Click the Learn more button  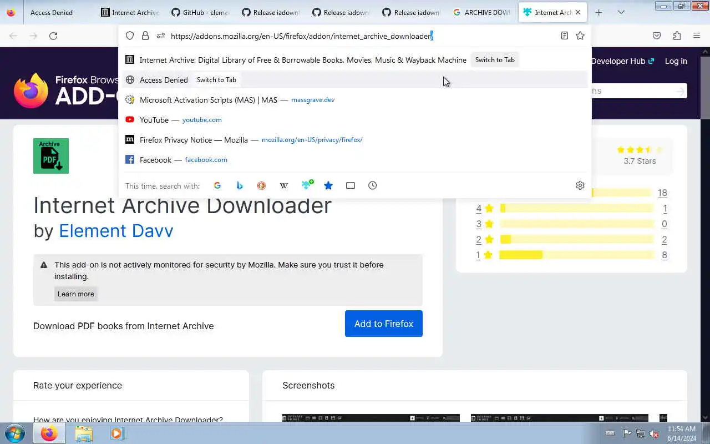click(76, 294)
